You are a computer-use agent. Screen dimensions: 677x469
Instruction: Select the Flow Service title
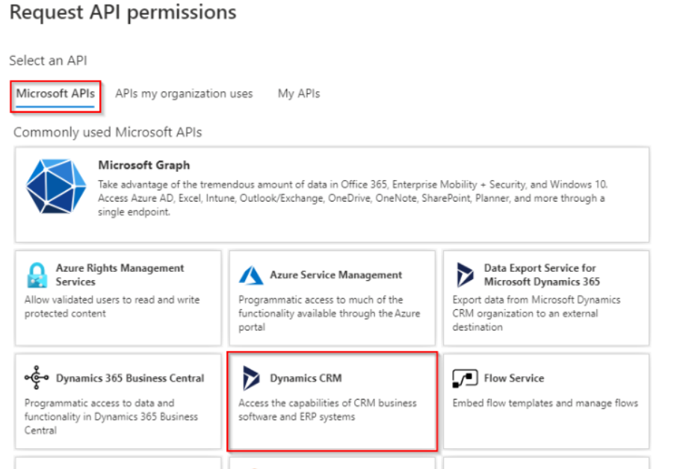514,378
